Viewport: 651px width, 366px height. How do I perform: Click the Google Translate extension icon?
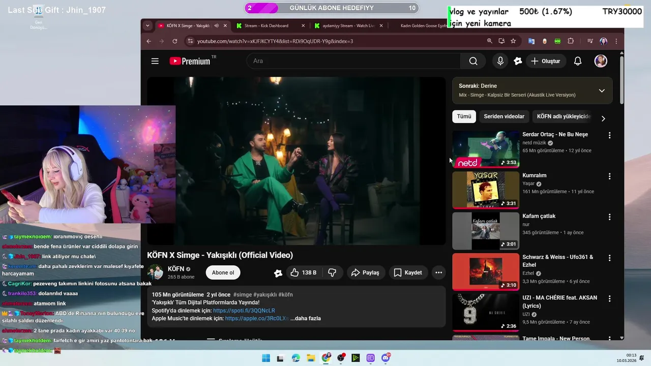[x=531, y=41]
